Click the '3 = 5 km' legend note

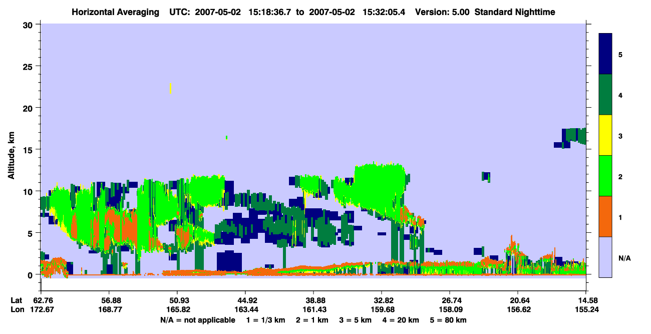click(x=356, y=320)
